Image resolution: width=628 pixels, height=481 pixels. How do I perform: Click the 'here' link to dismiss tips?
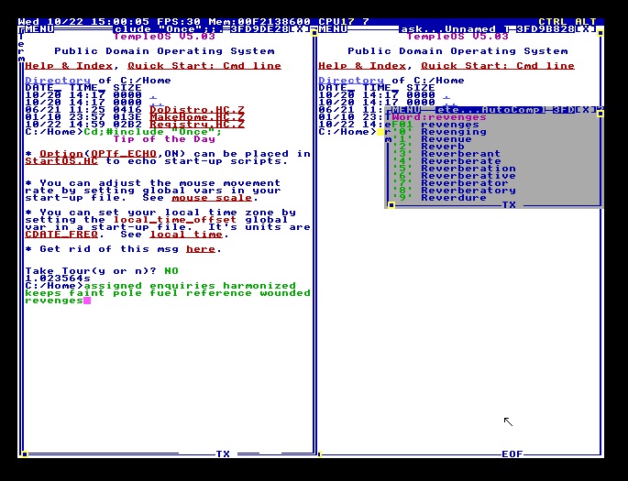pyautogui.click(x=201, y=249)
